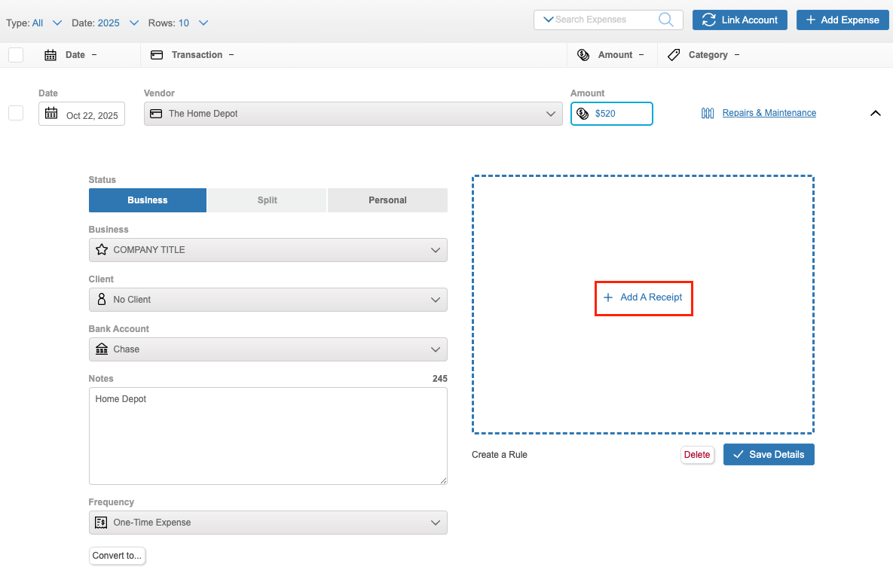Select the Business status tab
This screenshot has height=567, width=893.
pyautogui.click(x=148, y=200)
